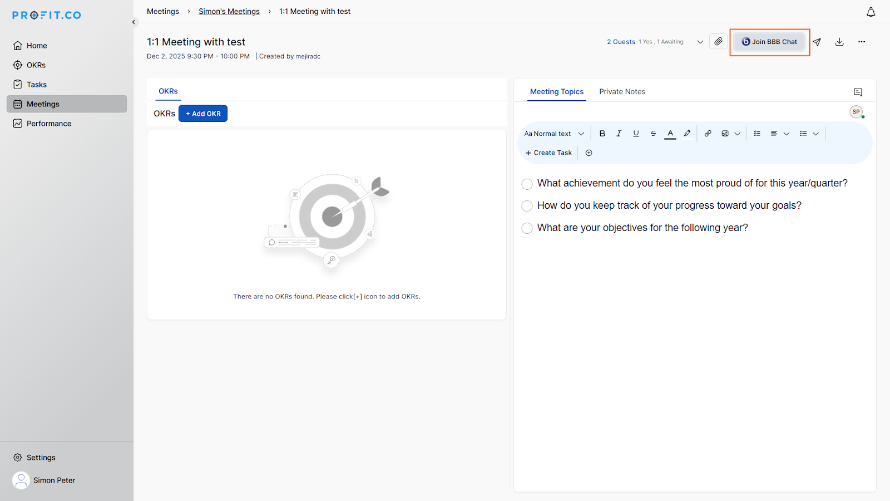
Task: Open the three-dots more options menu
Action: pos(862,42)
